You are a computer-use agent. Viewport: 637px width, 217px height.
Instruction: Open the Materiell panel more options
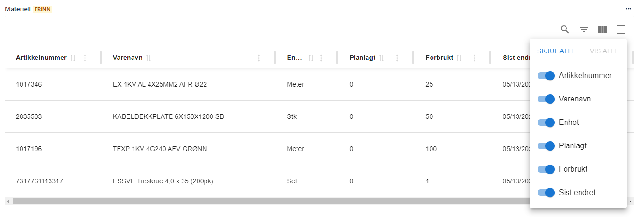point(629,9)
